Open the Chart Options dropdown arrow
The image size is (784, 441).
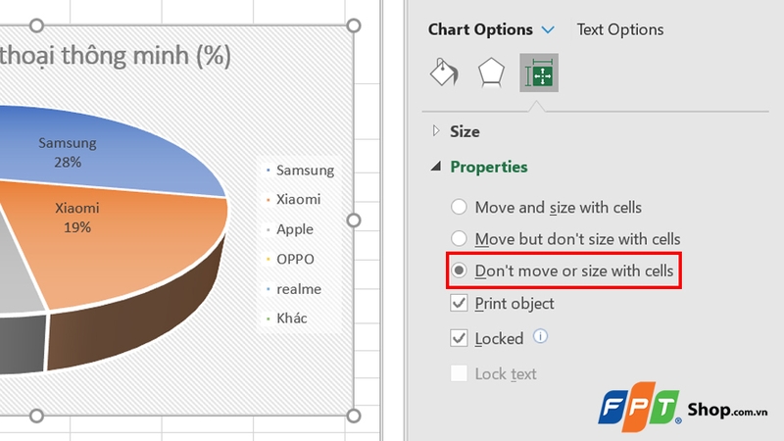click(x=548, y=30)
